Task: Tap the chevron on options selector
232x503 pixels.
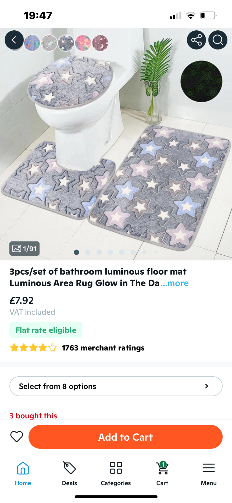Action: point(207,386)
